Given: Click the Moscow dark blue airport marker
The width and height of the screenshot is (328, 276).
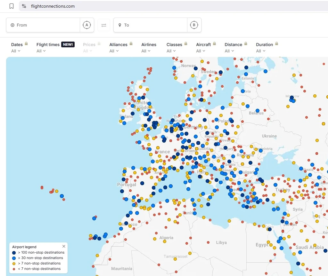Looking at the screenshot, I should (292, 98).
